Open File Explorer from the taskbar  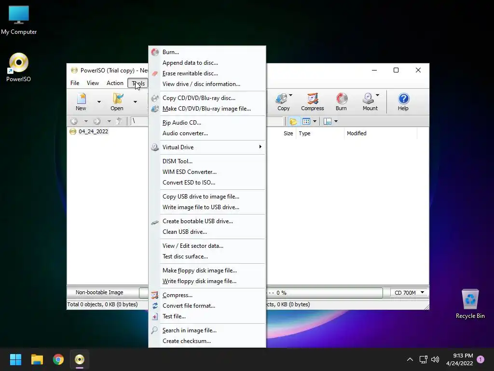[37, 359]
